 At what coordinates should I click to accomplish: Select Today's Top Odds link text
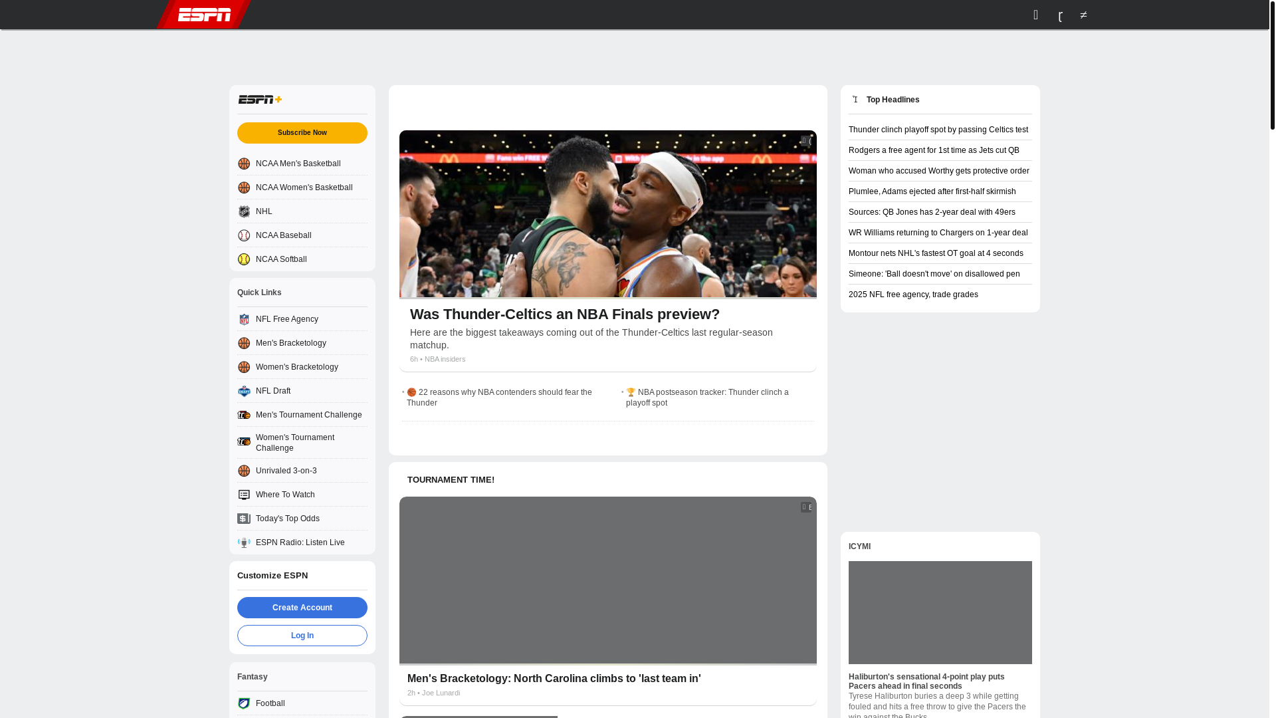click(288, 519)
